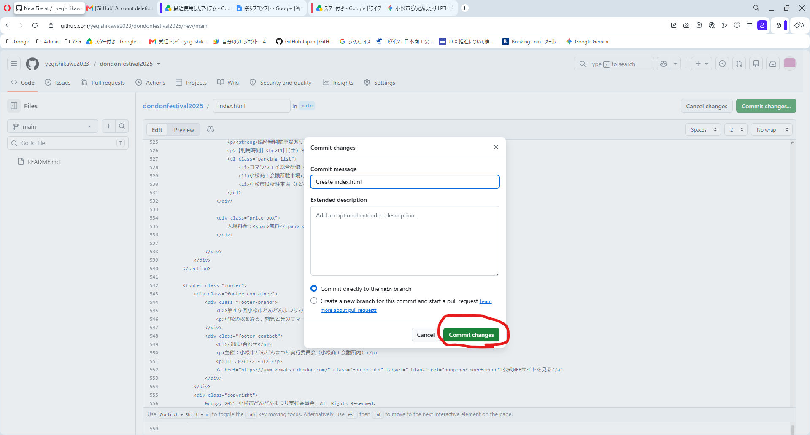Open the Spaces indent mode dropdown
810x435 pixels.
coord(703,129)
